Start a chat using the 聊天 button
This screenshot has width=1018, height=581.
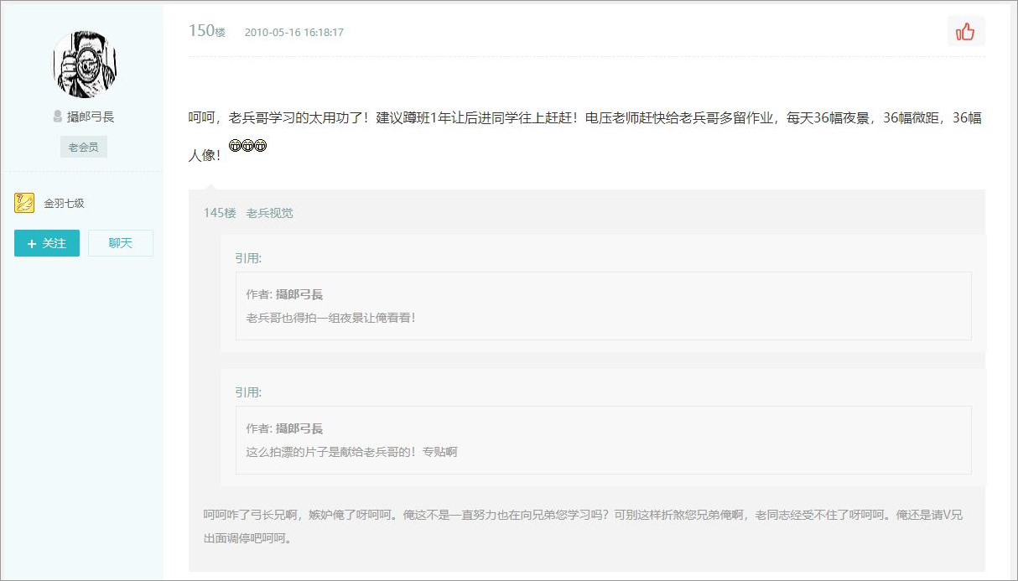120,242
